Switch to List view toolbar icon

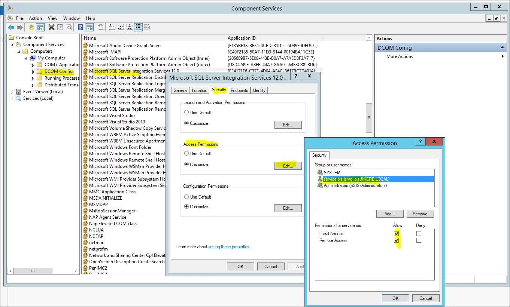tap(130, 27)
